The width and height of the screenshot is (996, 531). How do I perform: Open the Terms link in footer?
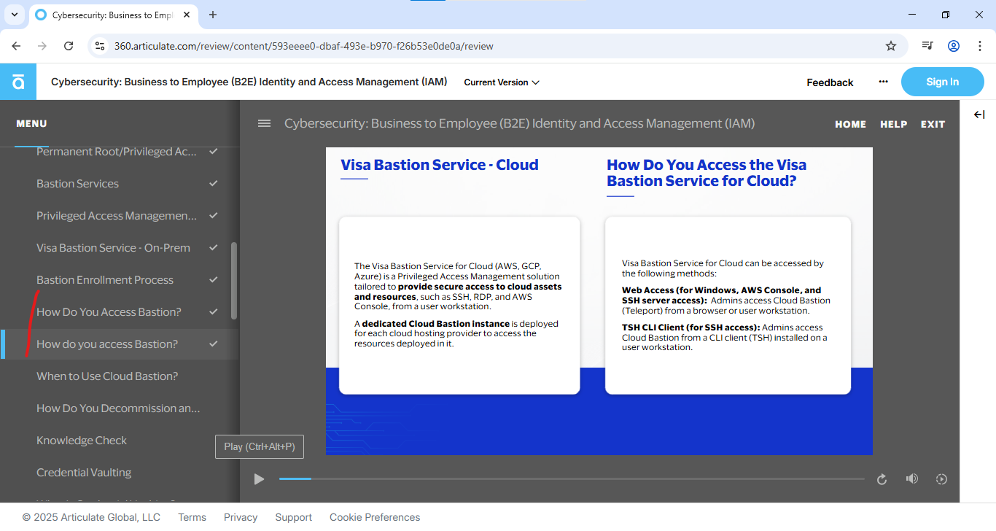(192, 517)
